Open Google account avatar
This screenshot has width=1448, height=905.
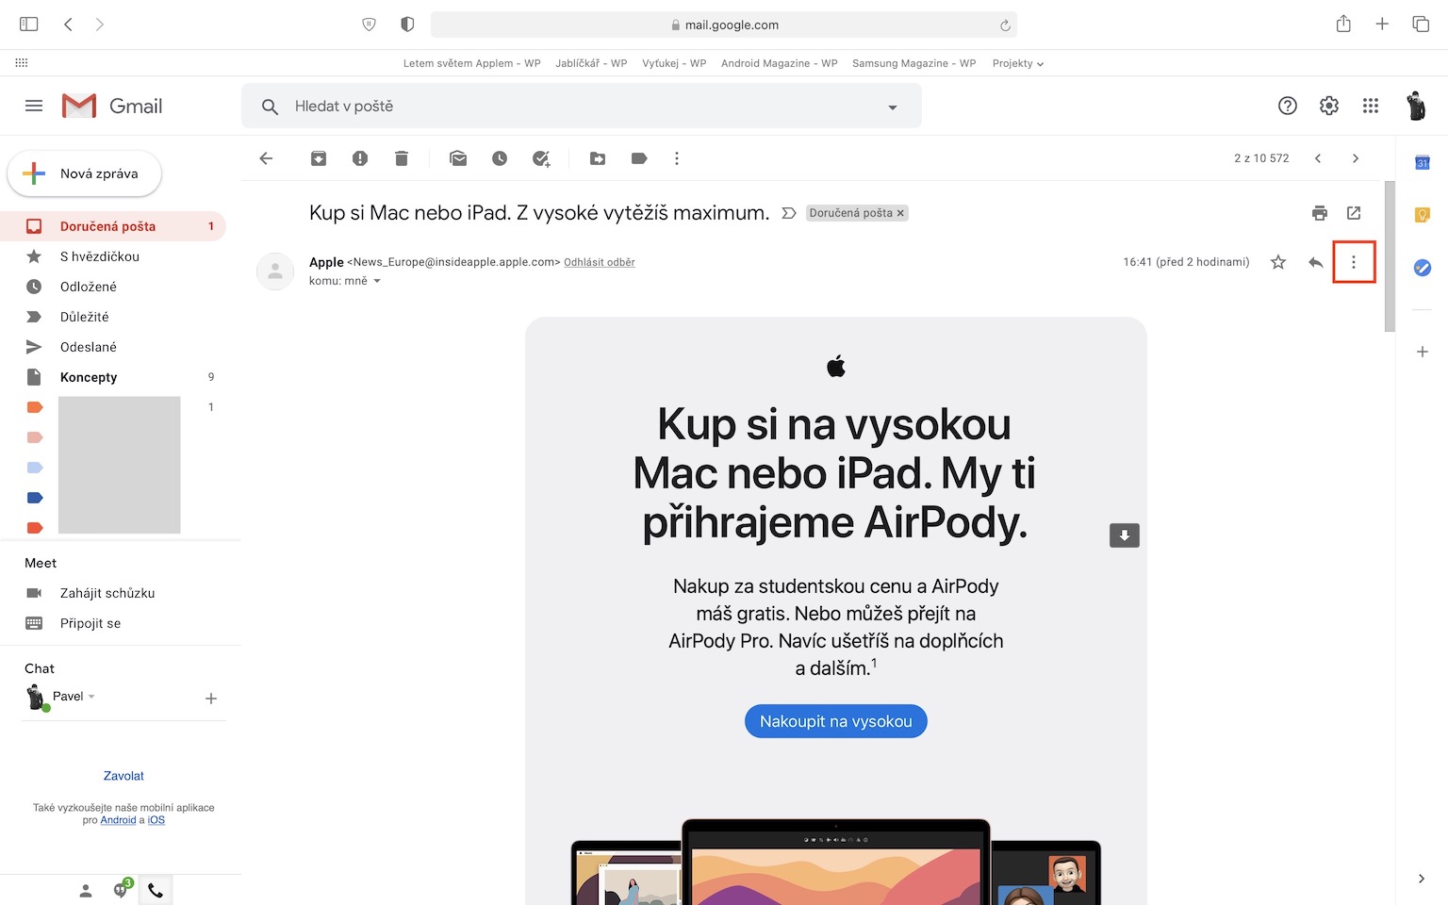pos(1416,106)
